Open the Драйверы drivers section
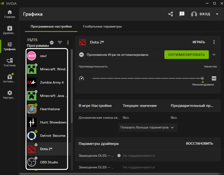 click(10, 30)
